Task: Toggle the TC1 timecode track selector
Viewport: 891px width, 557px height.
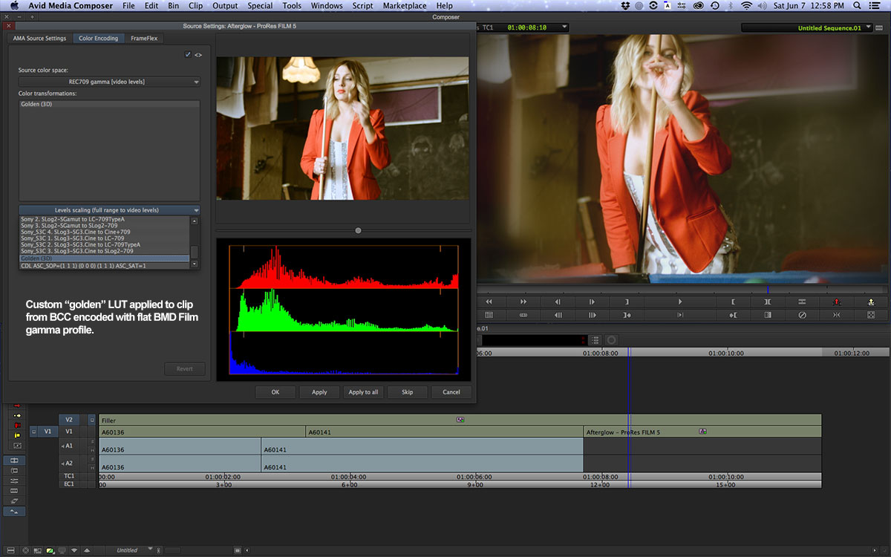Action: (68, 476)
